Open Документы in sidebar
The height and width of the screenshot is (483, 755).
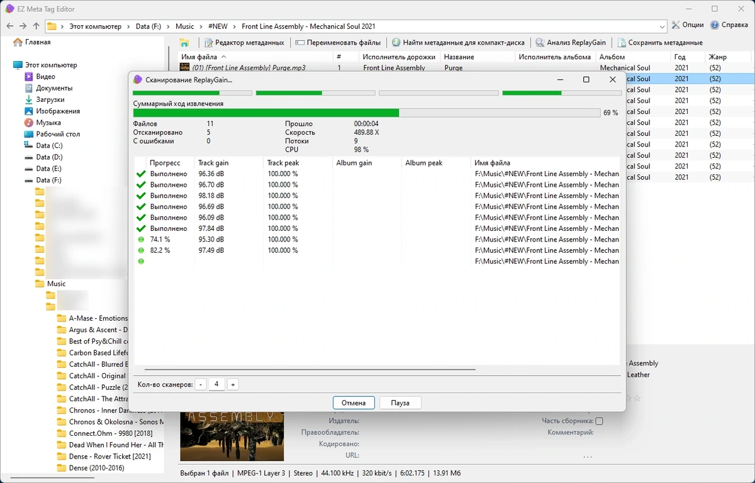tap(48, 88)
